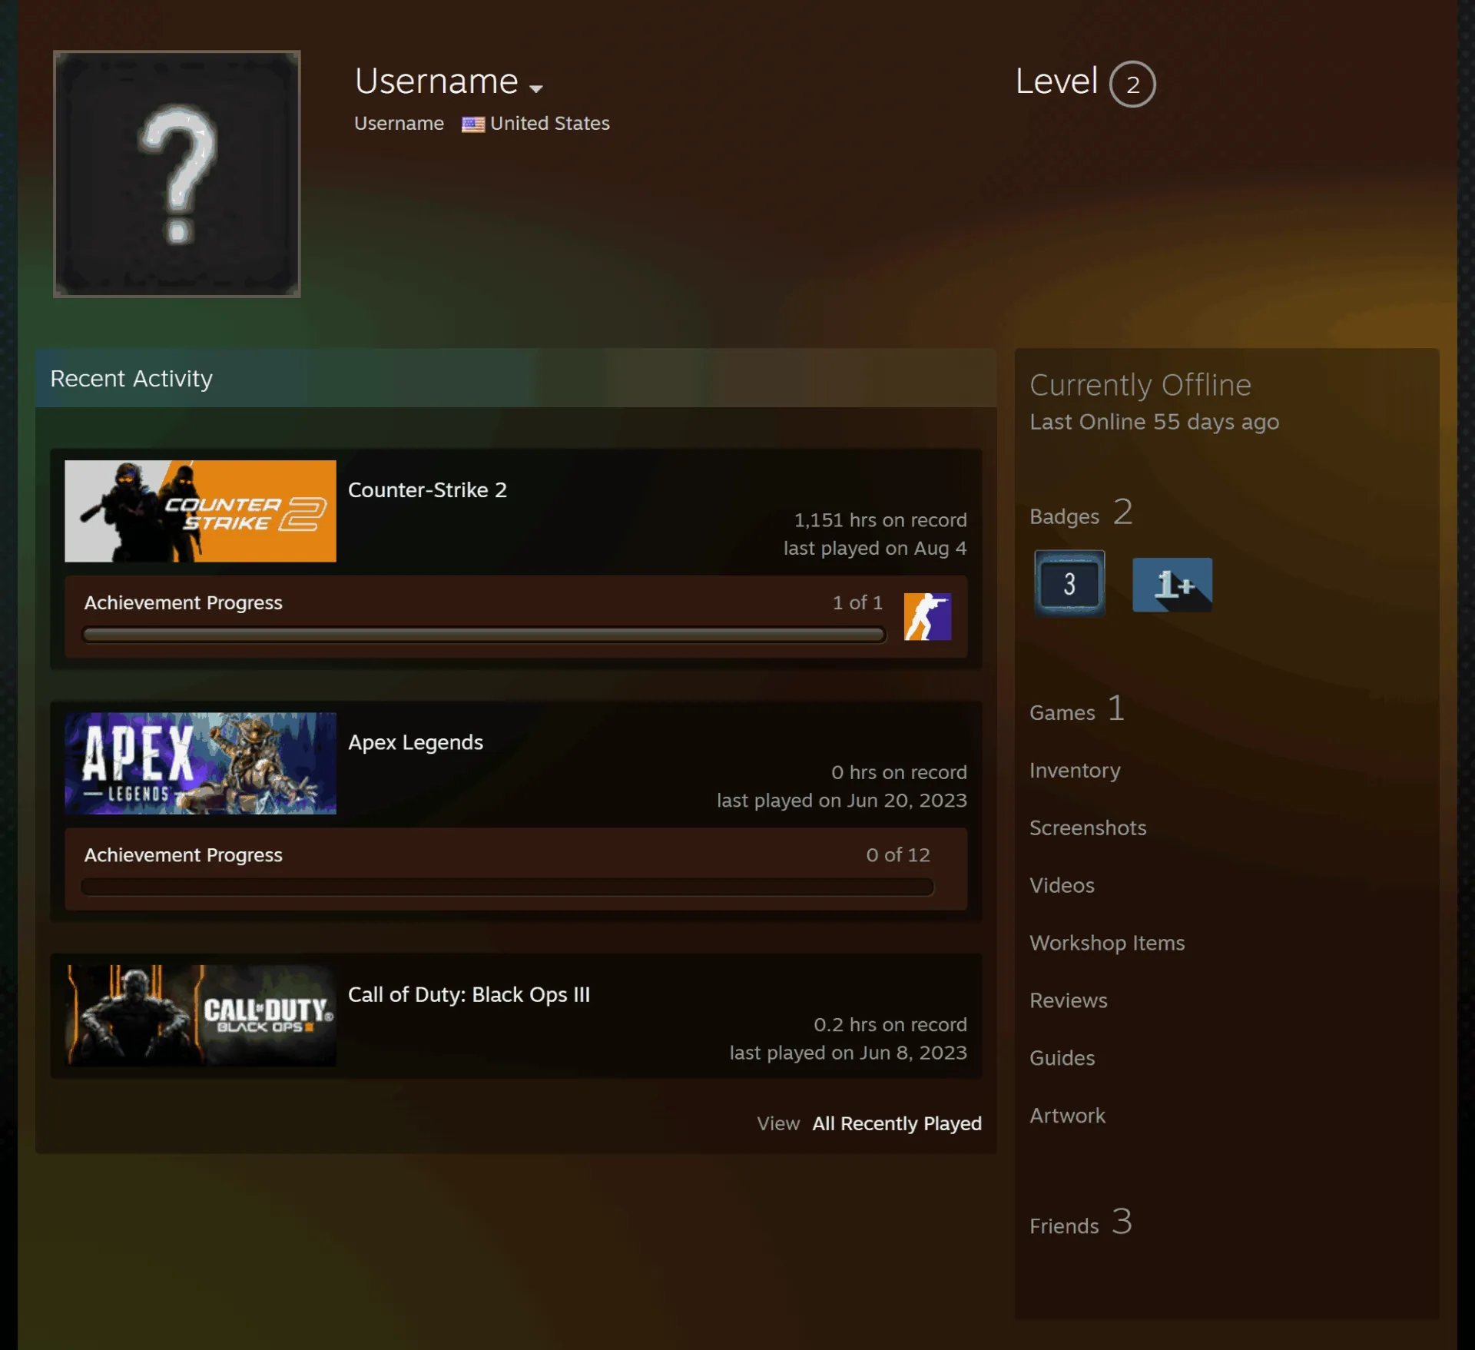Screen dimensions: 1475x1350
Task: Open the Guides link
Action: coord(1062,1058)
